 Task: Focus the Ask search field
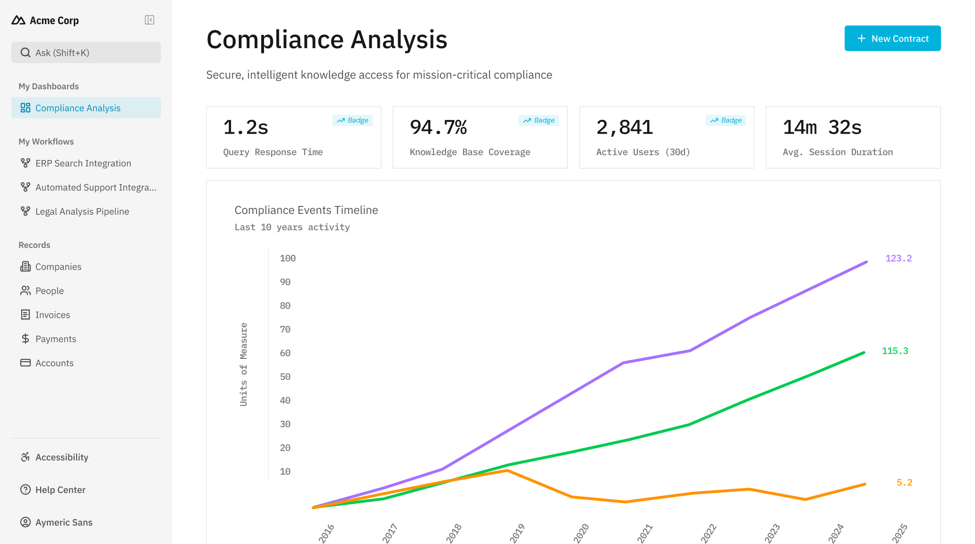(86, 53)
